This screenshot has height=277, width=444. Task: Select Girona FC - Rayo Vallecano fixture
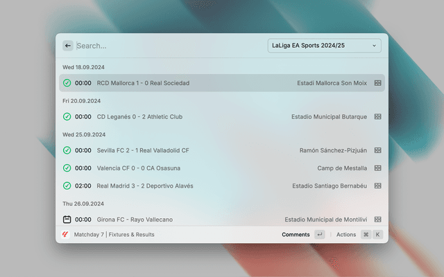pos(135,220)
